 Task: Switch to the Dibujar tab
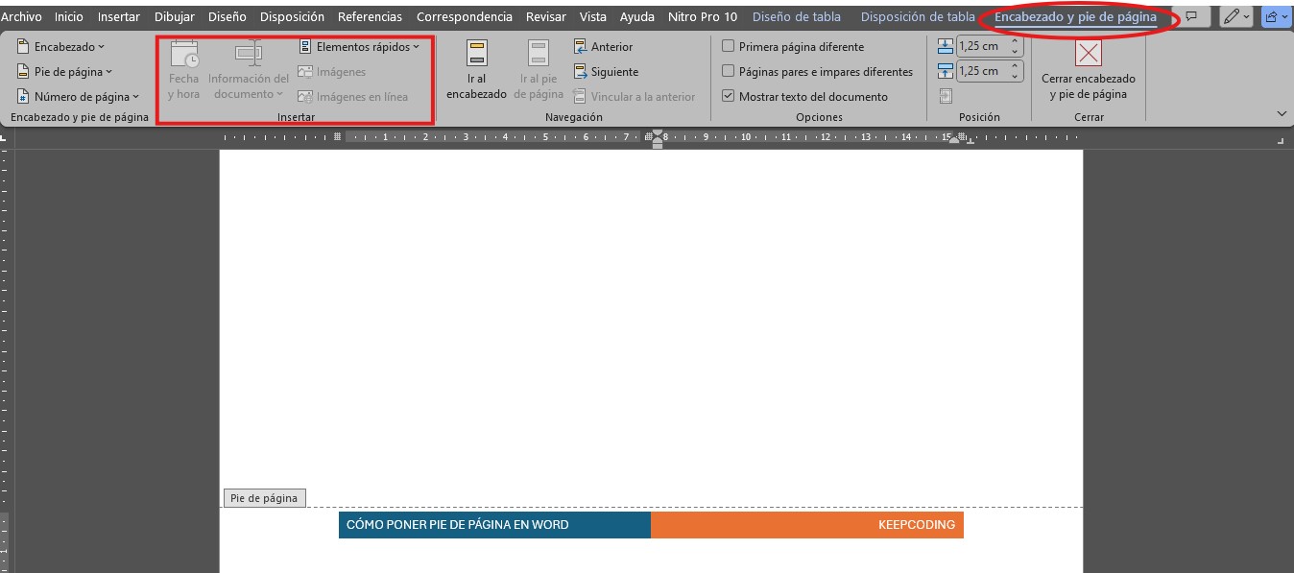click(x=175, y=17)
